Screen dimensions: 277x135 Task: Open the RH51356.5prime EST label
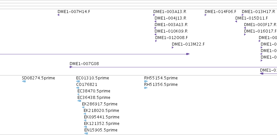[161, 85]
